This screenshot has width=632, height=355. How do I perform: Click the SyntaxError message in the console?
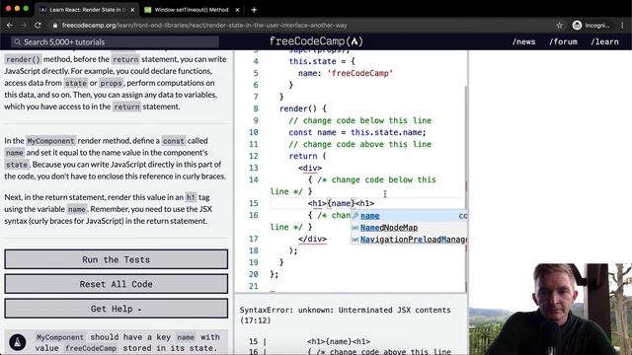click(345, 316)
